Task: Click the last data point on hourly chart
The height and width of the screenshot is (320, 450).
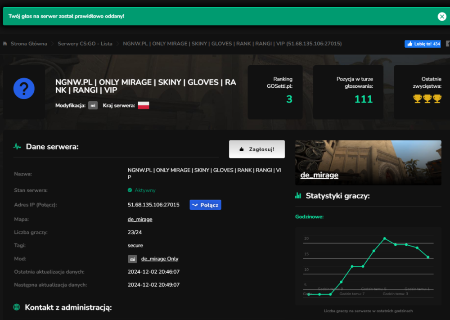Action: 428,257
